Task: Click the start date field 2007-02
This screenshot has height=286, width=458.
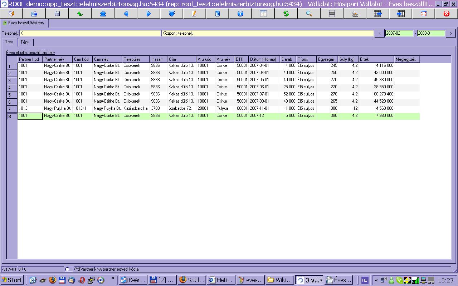Action: tap(399, 33)
